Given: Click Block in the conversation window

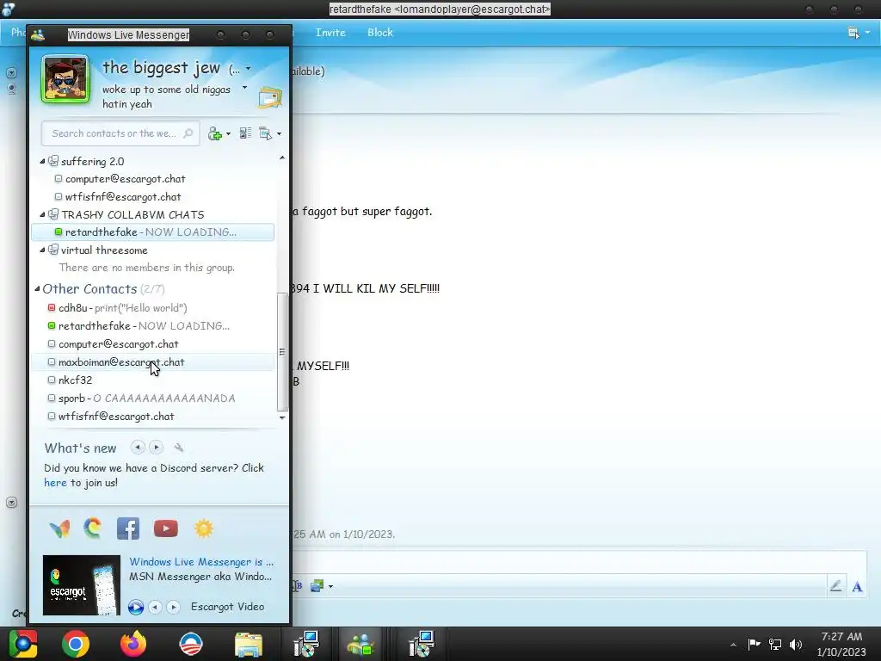Looking at the screenshot, I should tap(380, 33).
